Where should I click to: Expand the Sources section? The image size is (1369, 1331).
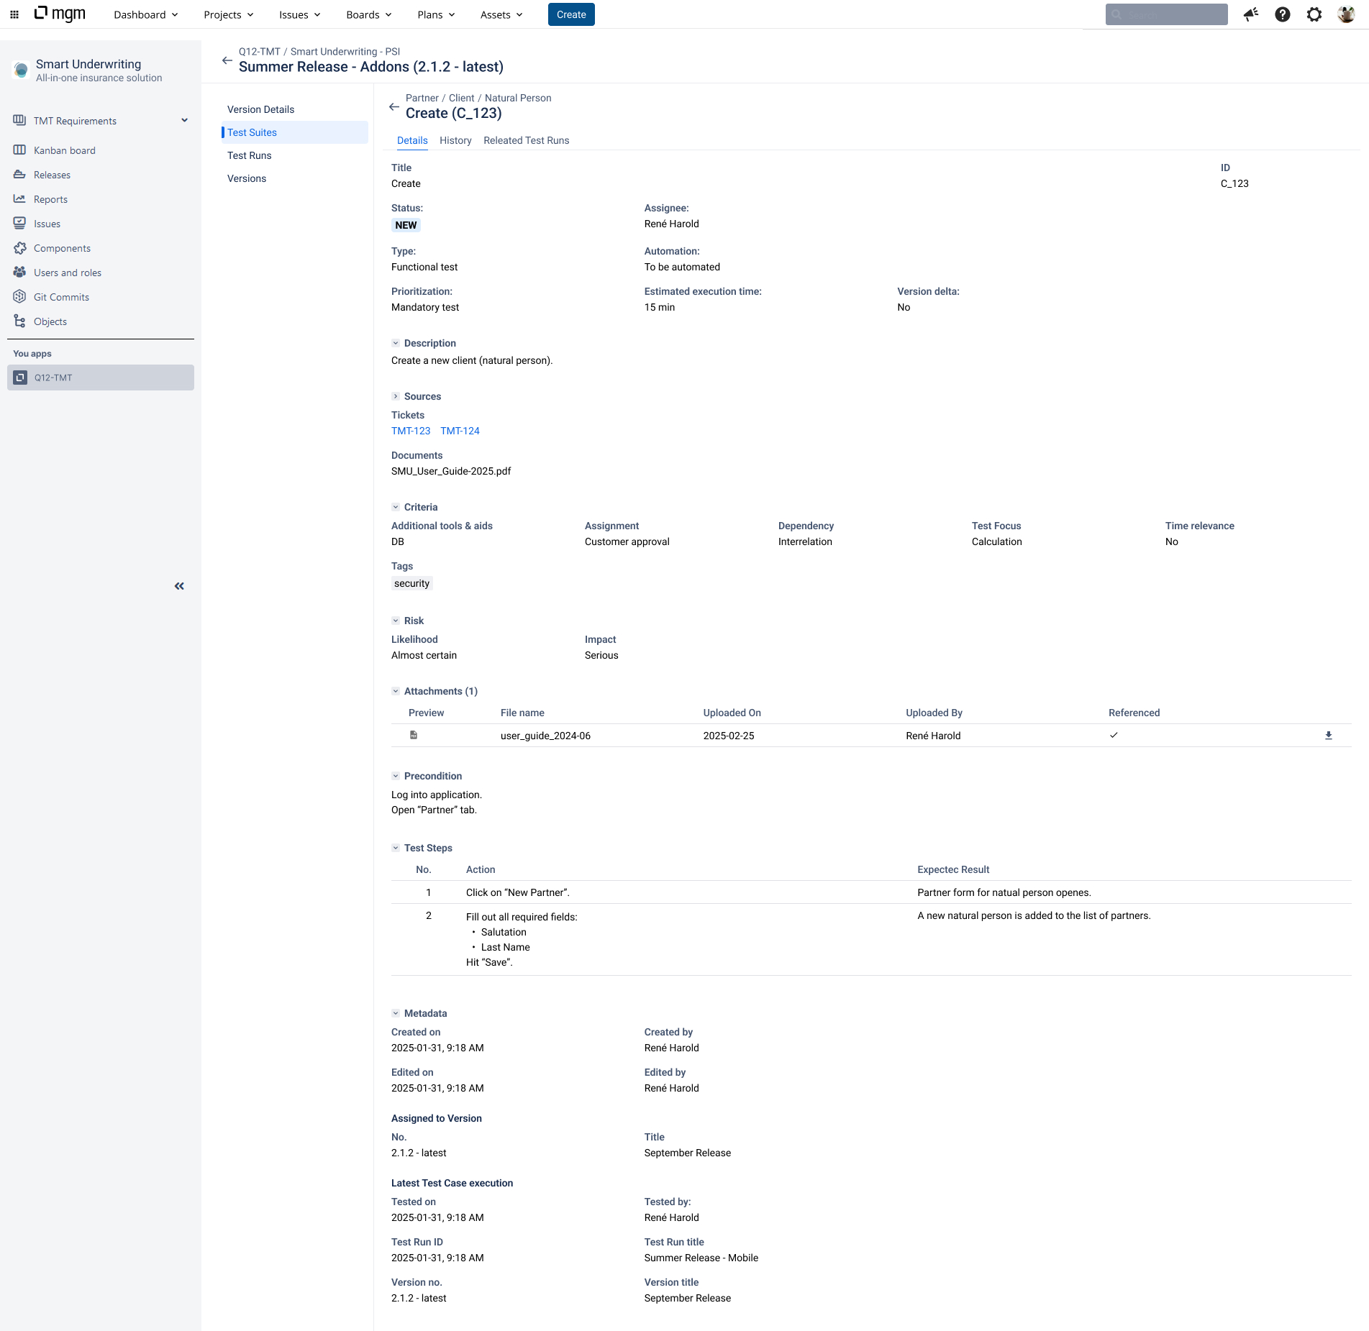pyautogui.click(x=396, y=395)
